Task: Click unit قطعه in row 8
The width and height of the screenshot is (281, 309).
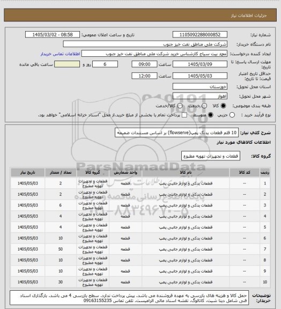Action: point(125,260)
